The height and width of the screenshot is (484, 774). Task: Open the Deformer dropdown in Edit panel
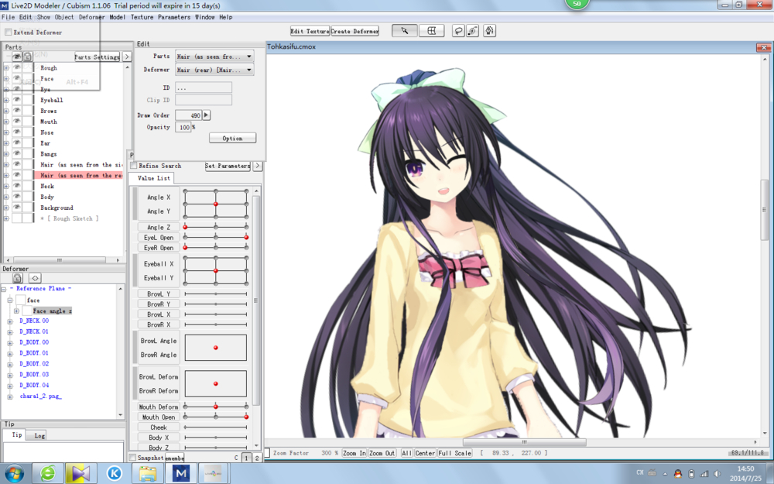point(214,70)
